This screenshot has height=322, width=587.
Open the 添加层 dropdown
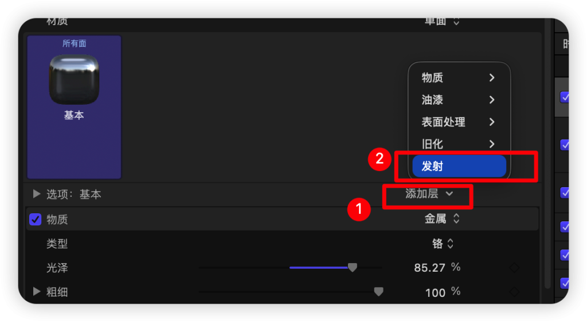(x=429, y=193)
